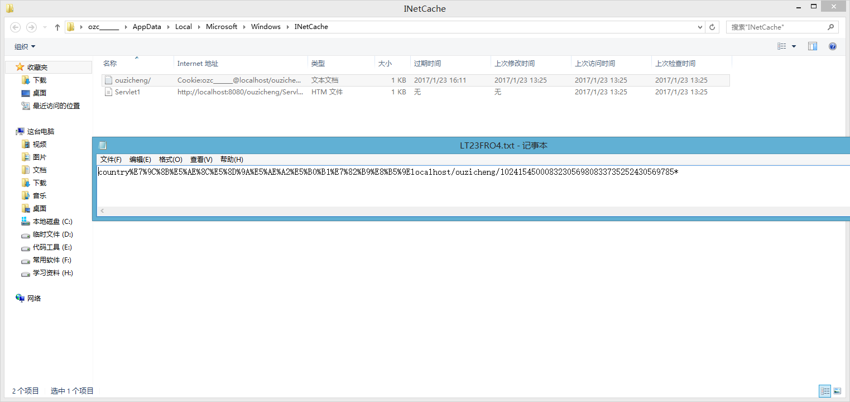This screenshot has width=850, height=402.
Task: Open 临时文件 (D:) drive
Action: (x=47, y=234)
